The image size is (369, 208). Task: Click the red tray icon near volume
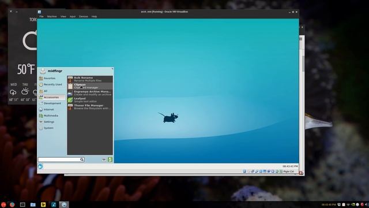363,205
